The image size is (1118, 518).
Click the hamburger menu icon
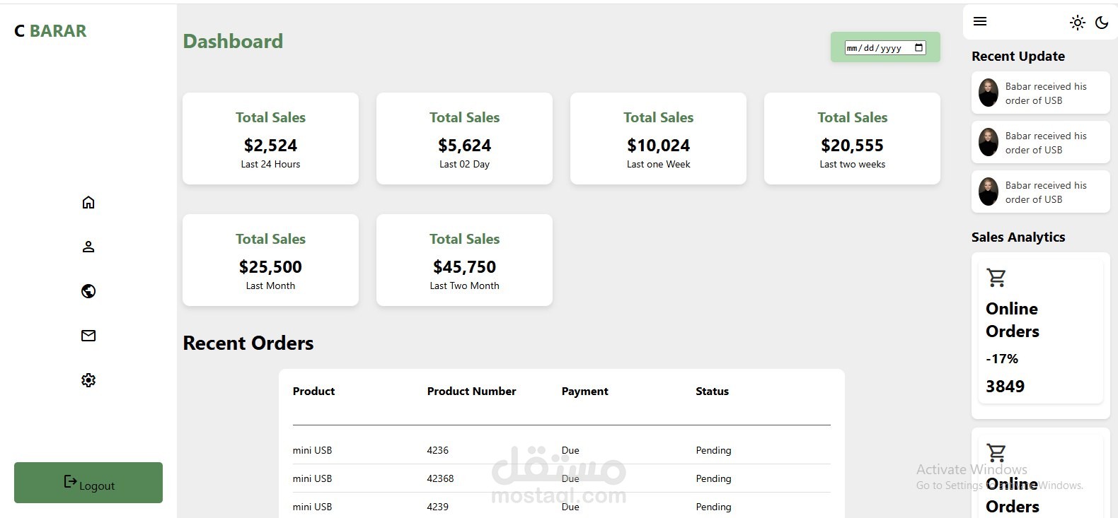coord(980,21)
